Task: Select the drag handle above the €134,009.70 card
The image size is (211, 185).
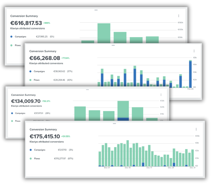Action: 87,90
